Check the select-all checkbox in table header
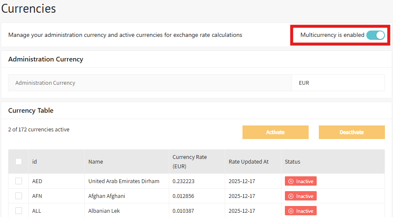The height and width of the screenshot is (217, 393). pos(19,161)
